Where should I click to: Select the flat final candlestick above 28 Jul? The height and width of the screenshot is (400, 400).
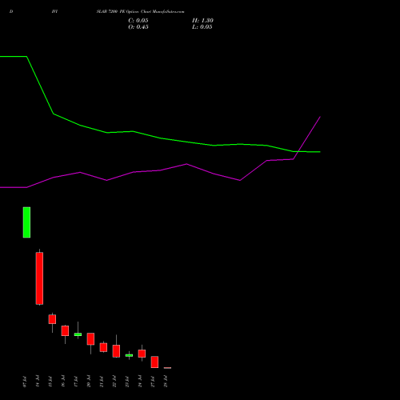[167, 368]
